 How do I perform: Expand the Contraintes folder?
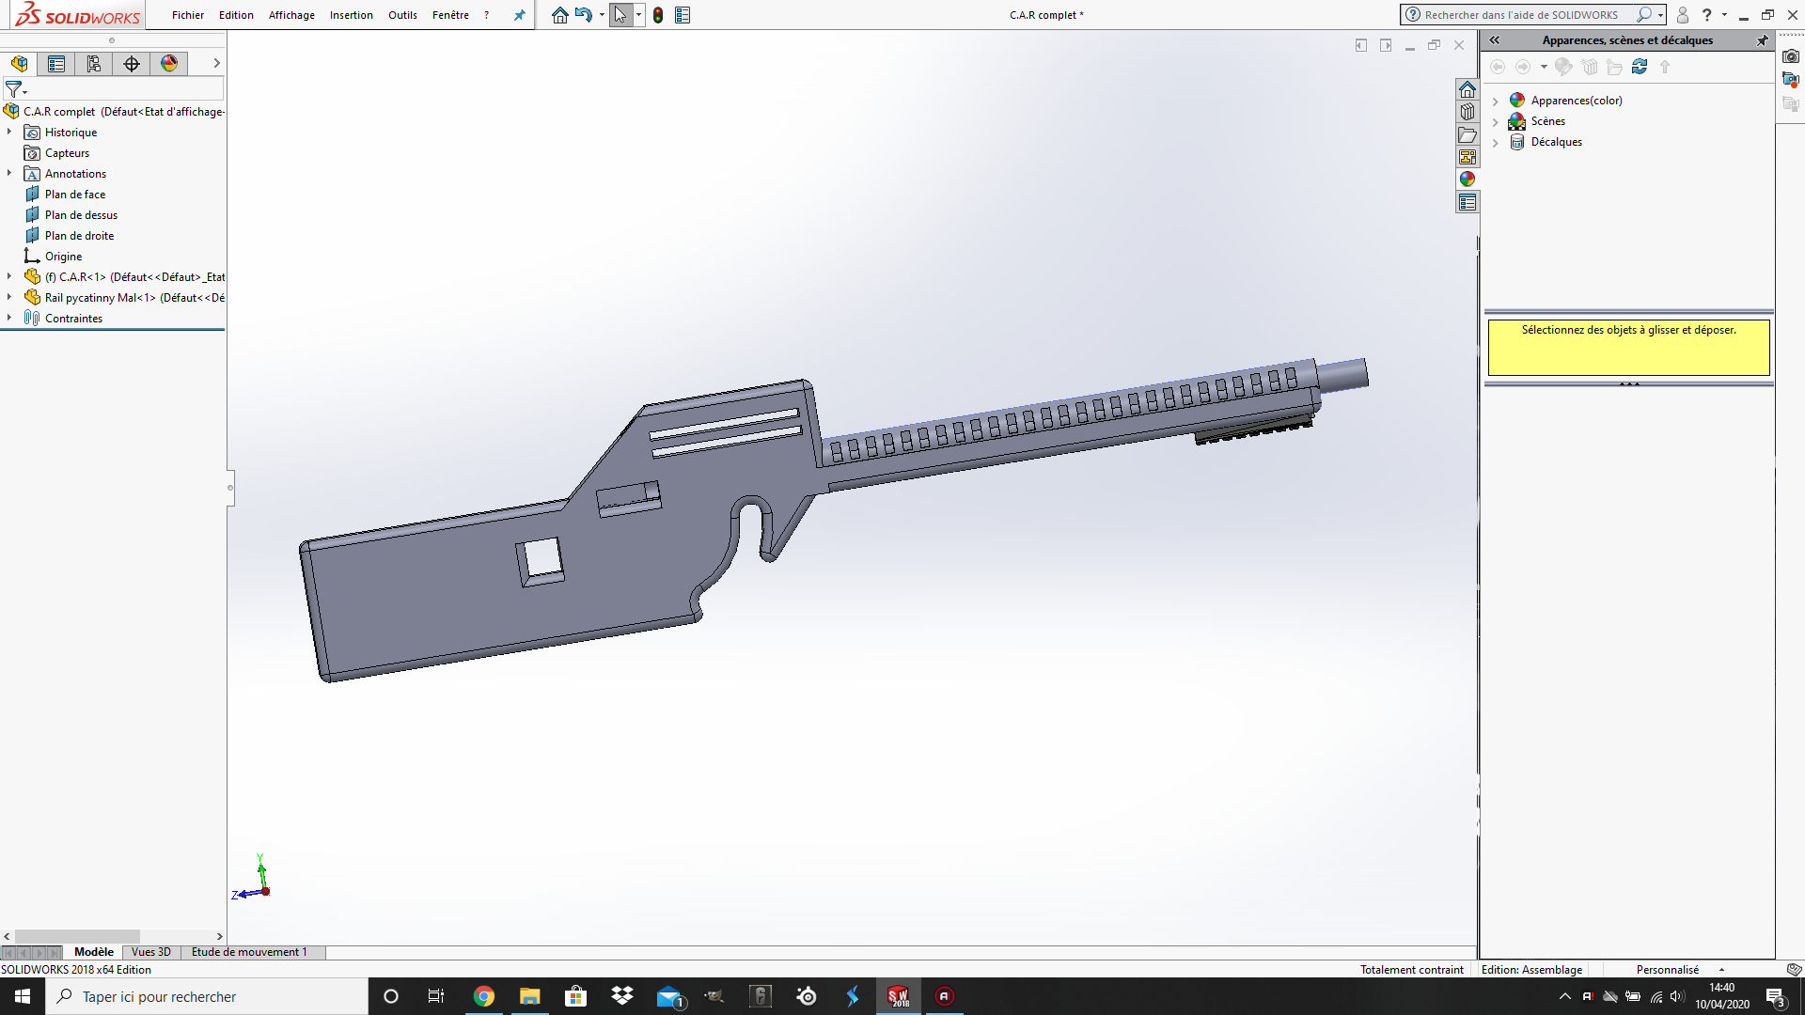click(8, 318)
